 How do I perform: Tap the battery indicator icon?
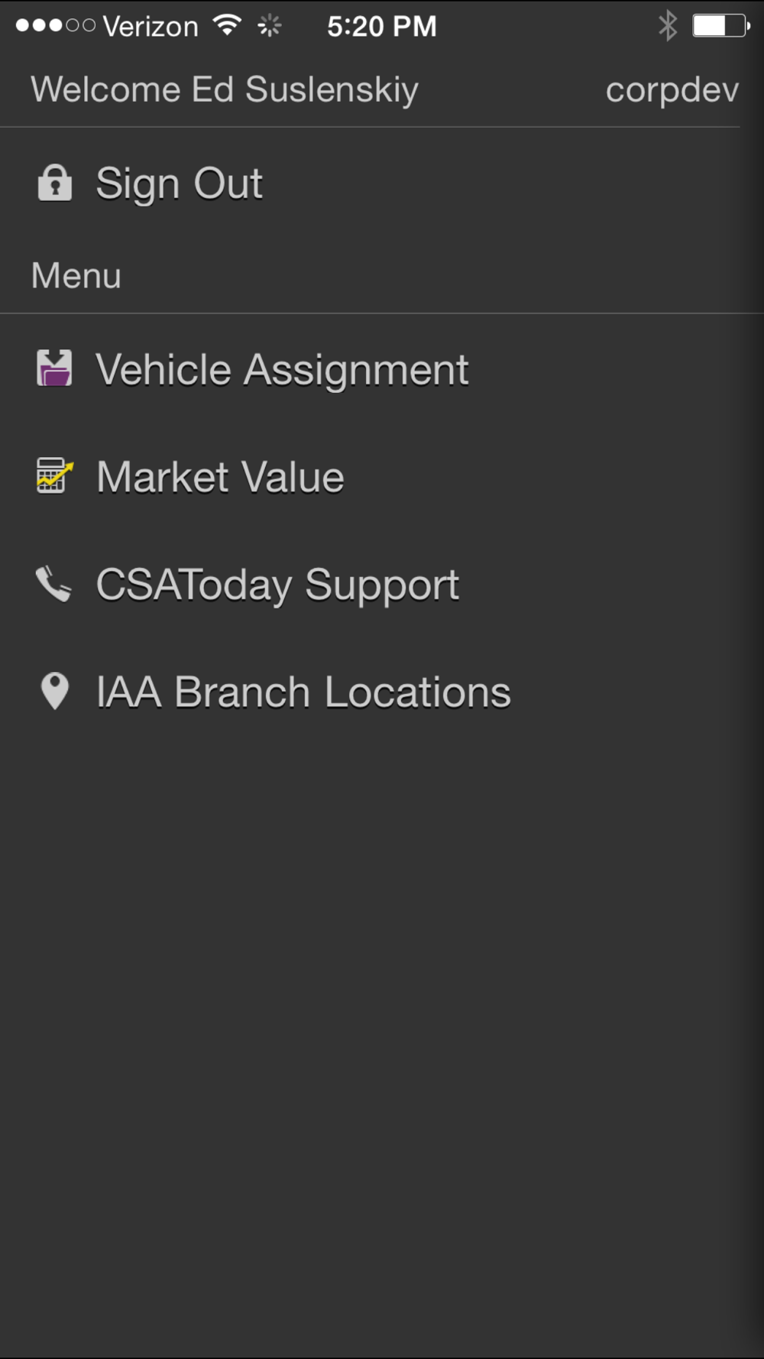click(720, 26)
